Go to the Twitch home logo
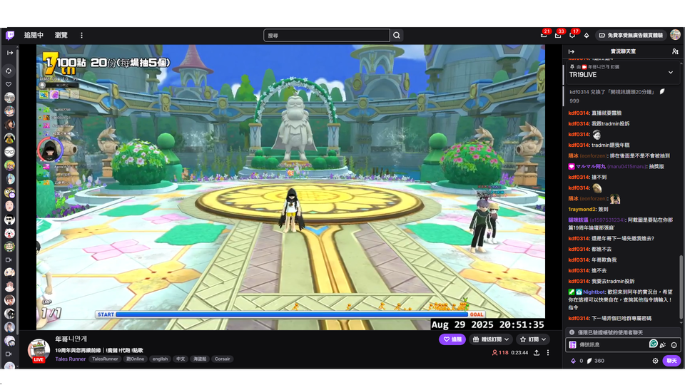The image size is (685, 385). (x=10, y=35)
